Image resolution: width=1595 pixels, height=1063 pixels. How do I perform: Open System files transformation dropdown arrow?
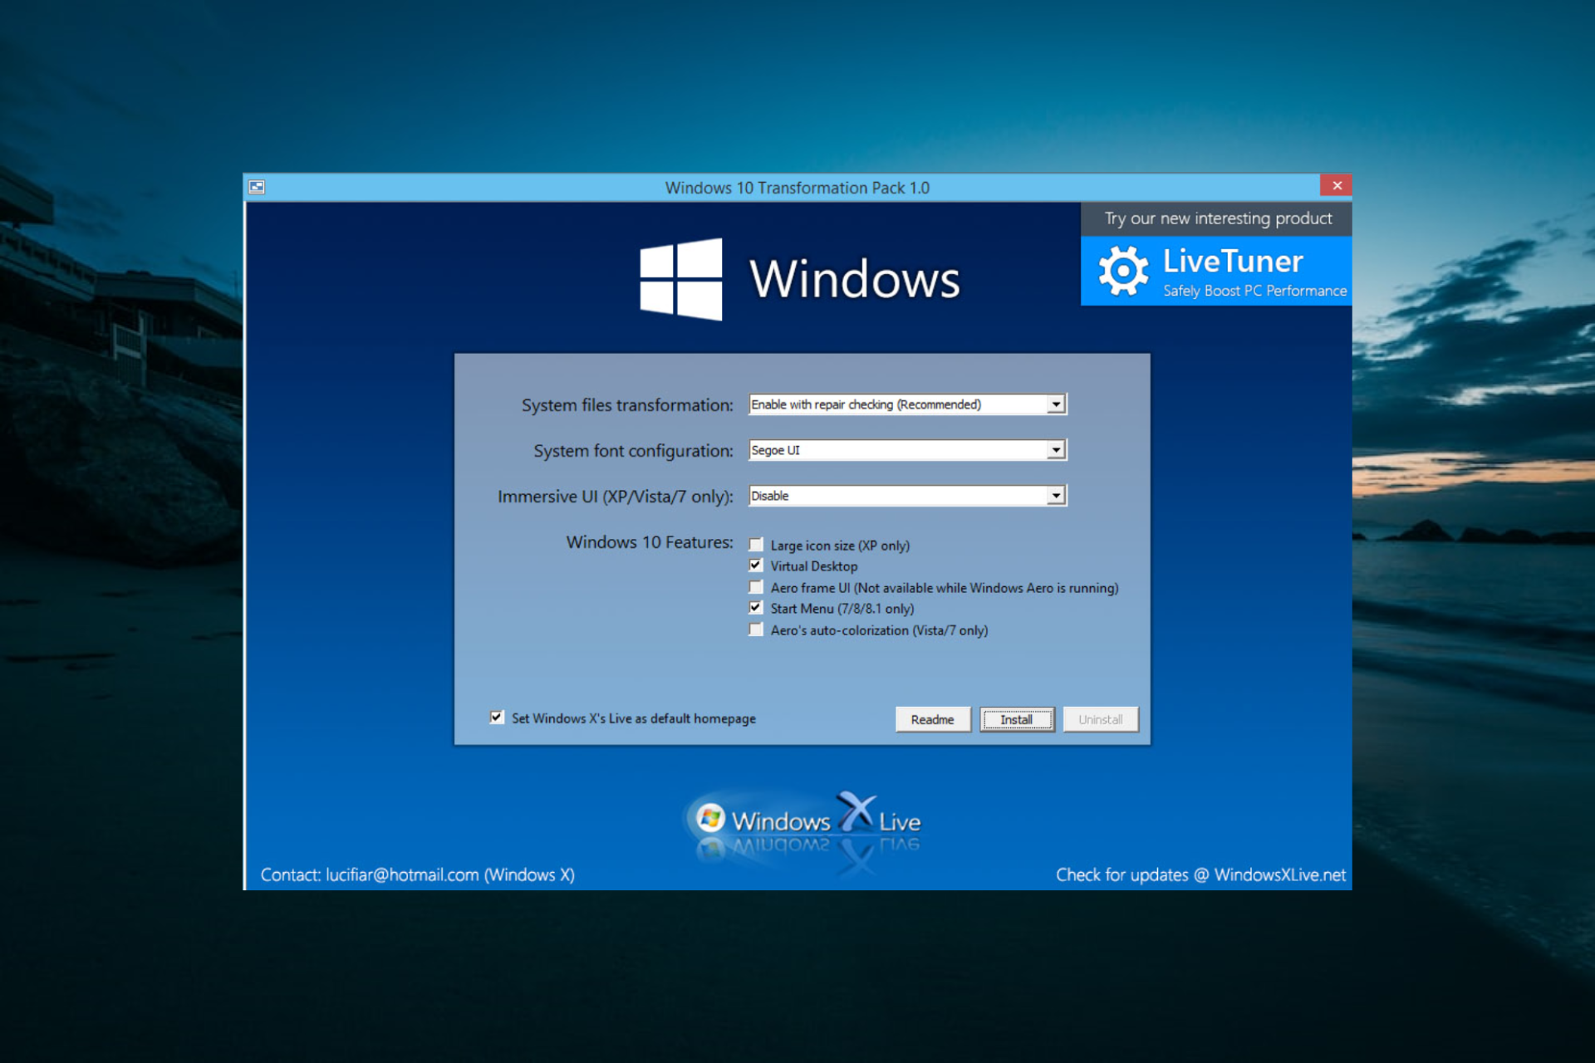coord(1056,404)
